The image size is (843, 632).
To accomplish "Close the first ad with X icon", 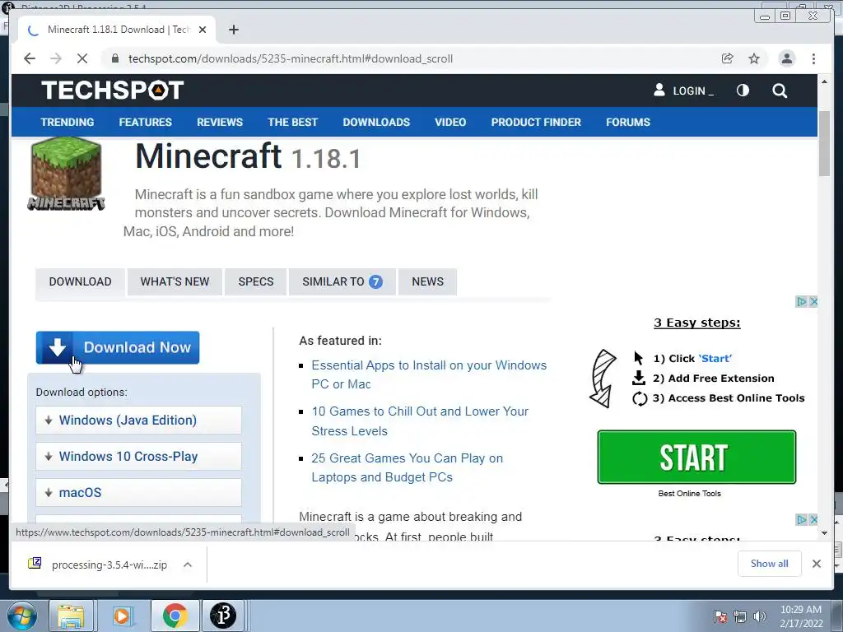I will pyautogui.click(x=813, y=301).
